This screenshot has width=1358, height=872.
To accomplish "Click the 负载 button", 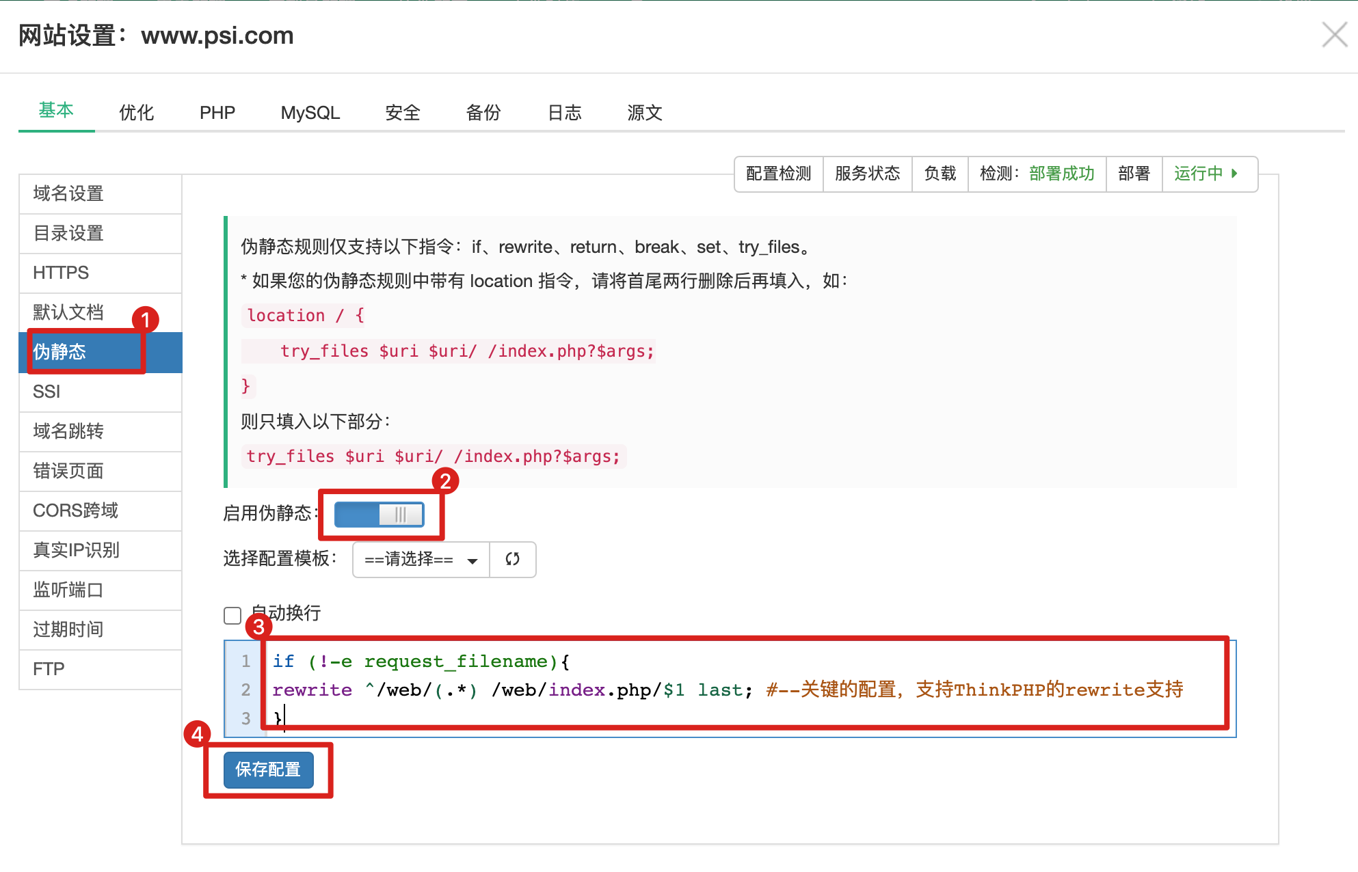I will [940, 174].
